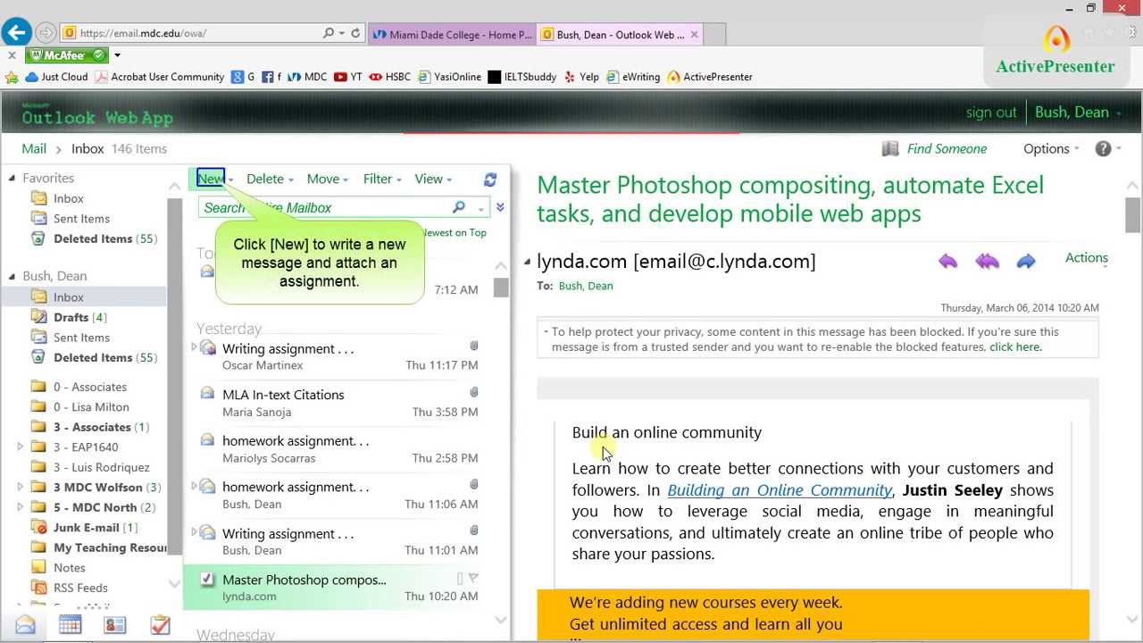Click the Mail breadcrumb link

(34, 148)
